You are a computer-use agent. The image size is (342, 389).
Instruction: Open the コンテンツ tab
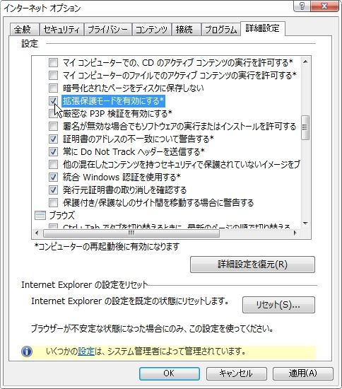point(151,30)
